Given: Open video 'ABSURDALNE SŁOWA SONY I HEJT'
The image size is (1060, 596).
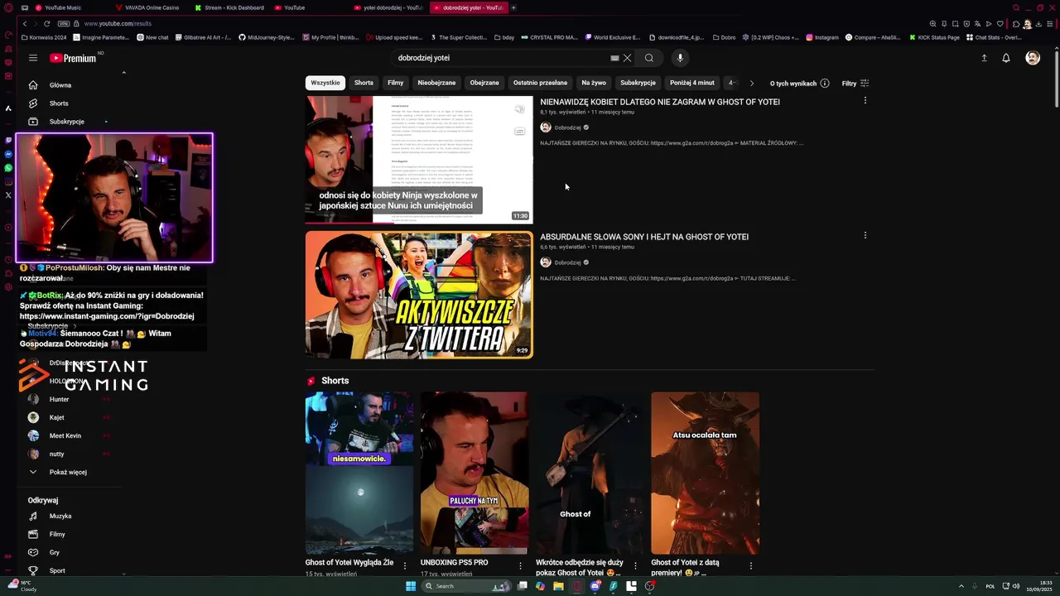Looking at the screenshot, I should [x=644, y=237].
